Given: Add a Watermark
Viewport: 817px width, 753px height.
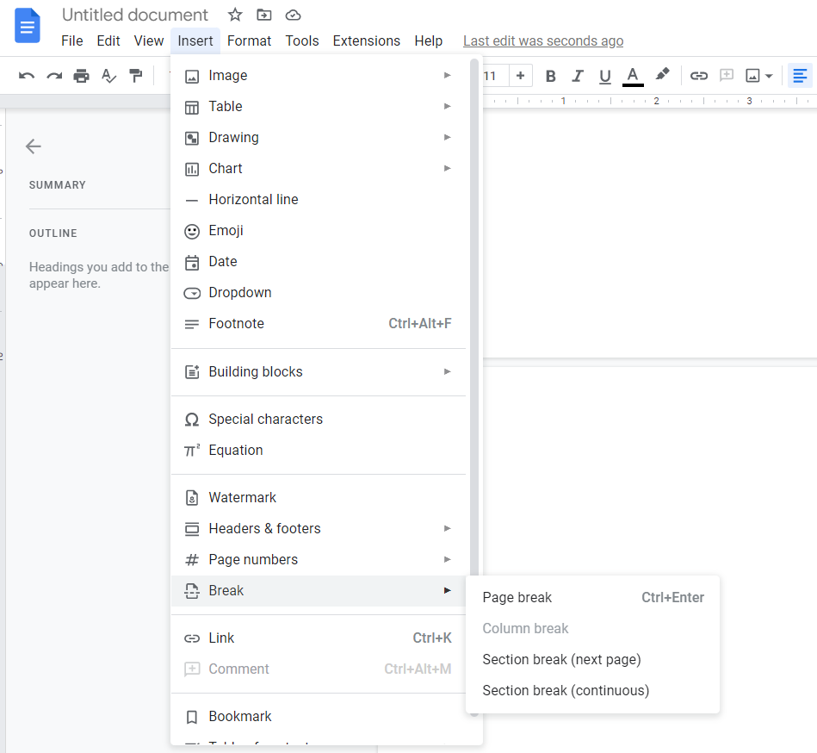Looking at the screenshot, I should click(319, 498).
